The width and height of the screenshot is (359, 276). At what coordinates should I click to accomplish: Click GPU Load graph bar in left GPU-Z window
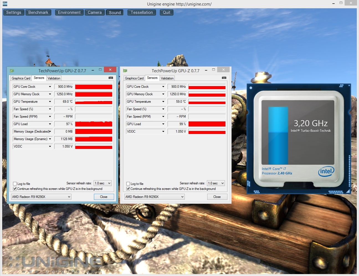94,124
